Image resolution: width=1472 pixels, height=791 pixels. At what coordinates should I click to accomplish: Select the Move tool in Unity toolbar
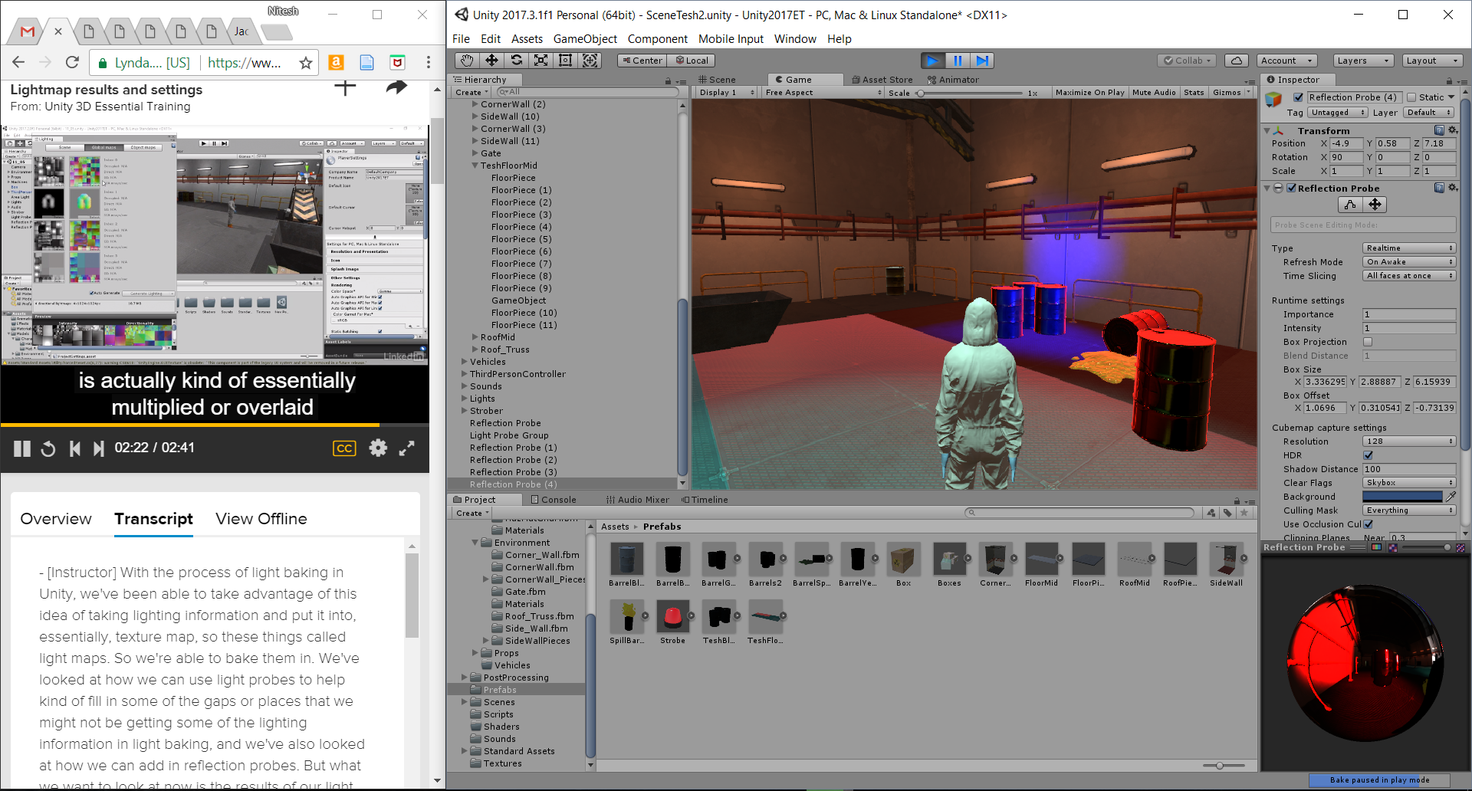pyautogui.click(x=491, y=61)
